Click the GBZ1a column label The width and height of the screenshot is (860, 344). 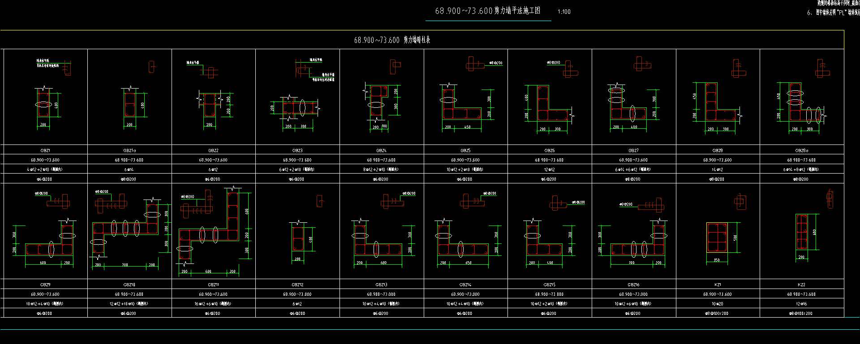(129, 151)
